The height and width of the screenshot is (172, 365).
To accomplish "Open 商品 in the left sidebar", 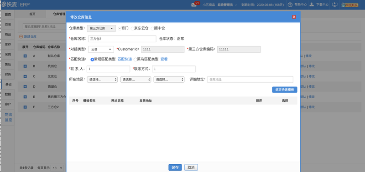I will coord(8,34).
